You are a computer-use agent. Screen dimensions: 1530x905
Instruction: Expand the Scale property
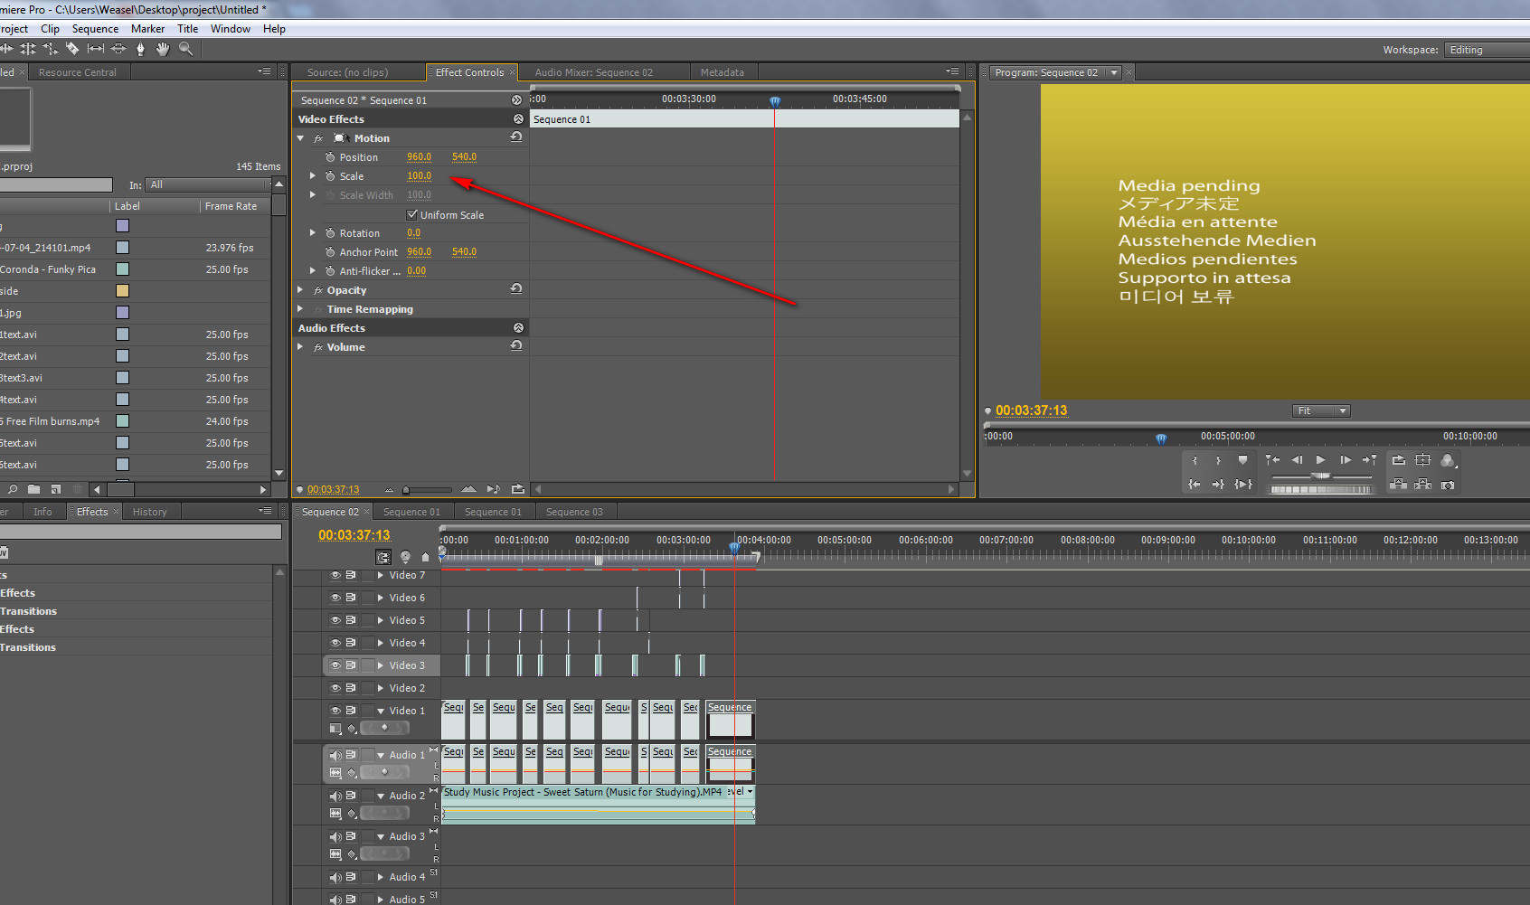(x=313, y=176)
